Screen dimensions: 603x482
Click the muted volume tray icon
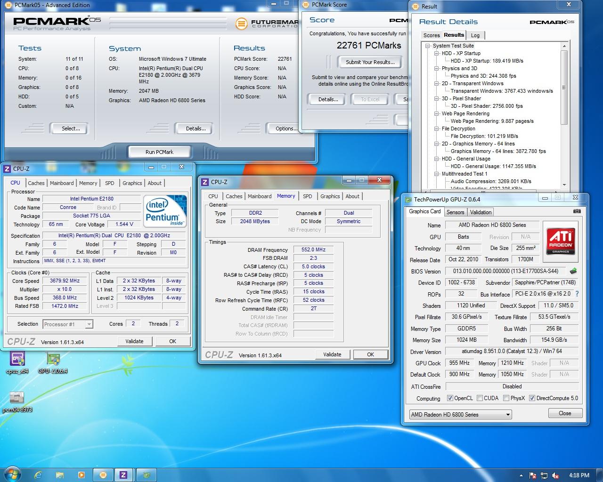(x=555, y=475)
